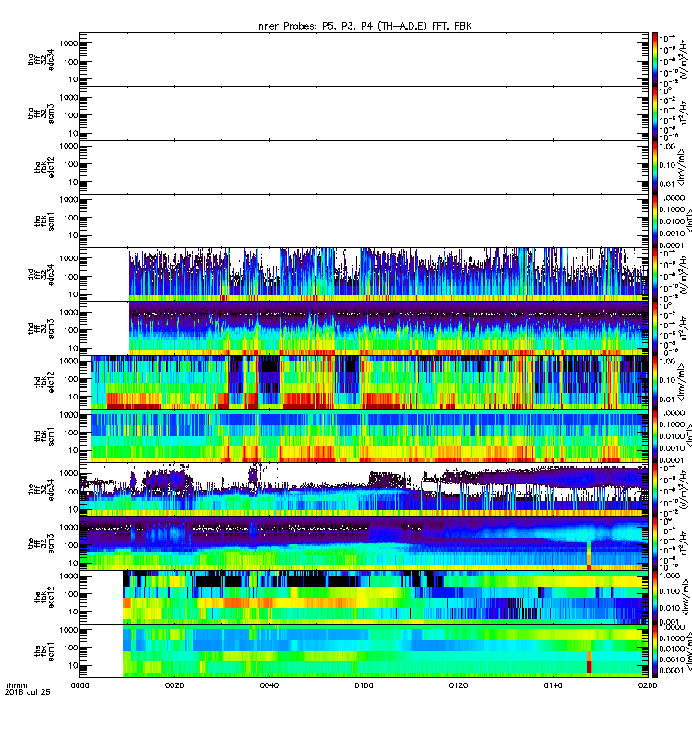The image size is (692, 738).
Task: Click the "thd fbk edc12" y-axis panel label
Action: coord(43,382)
